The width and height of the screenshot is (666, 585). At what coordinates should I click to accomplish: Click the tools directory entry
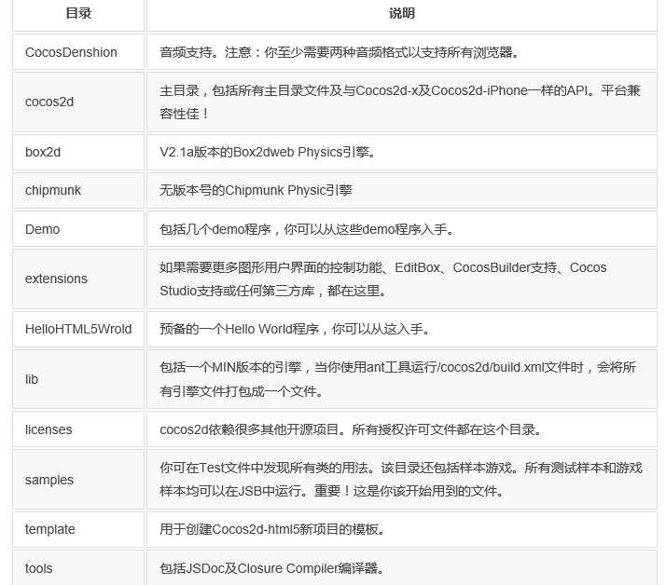38,568
